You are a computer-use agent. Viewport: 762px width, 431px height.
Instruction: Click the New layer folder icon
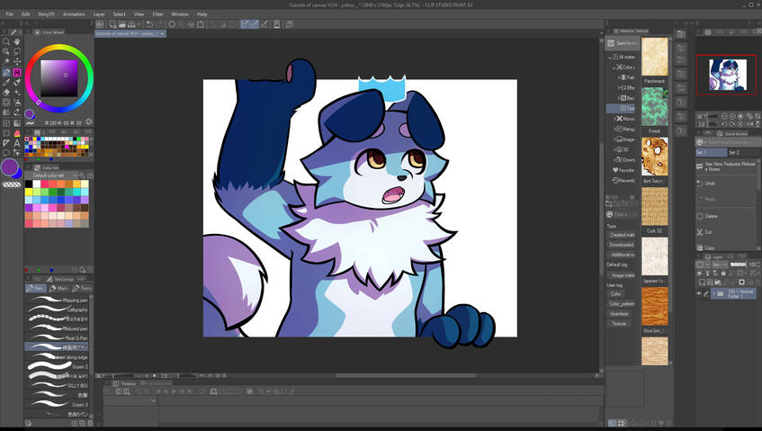pyautogui.click(x=717, y=282)
